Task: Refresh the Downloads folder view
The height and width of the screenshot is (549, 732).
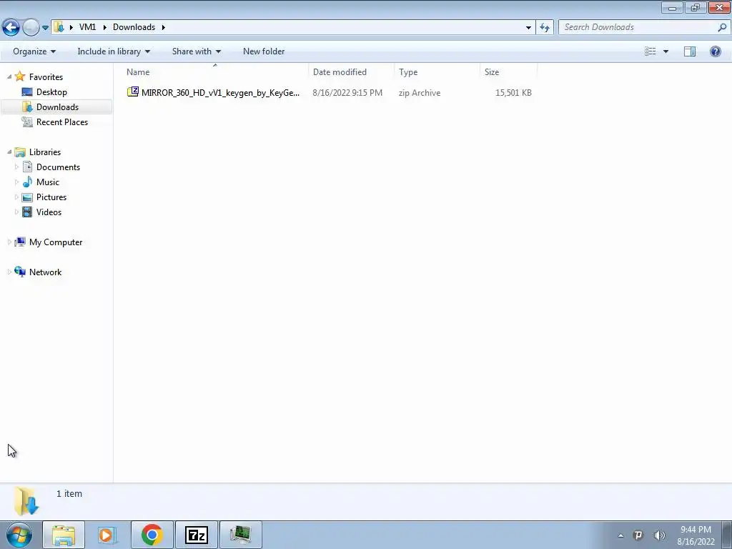Action: (545, 27)
